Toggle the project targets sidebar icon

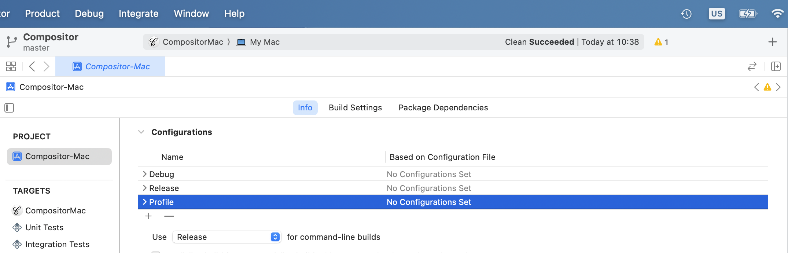9,108
